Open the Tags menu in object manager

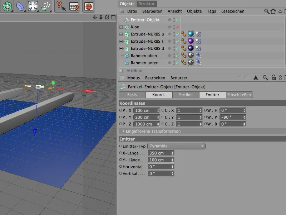pyautogui.click(x=211, y=11)
